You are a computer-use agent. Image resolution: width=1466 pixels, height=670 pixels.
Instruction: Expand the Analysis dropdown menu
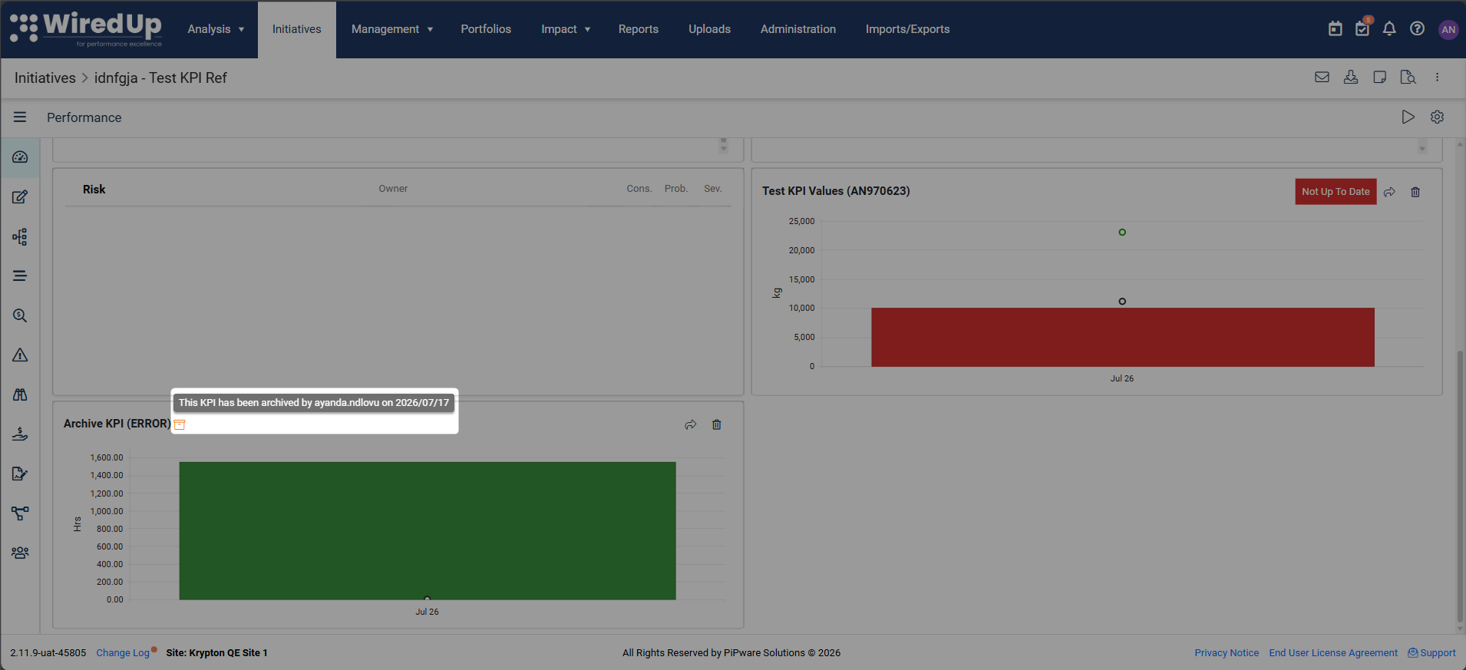coord(216,29)
